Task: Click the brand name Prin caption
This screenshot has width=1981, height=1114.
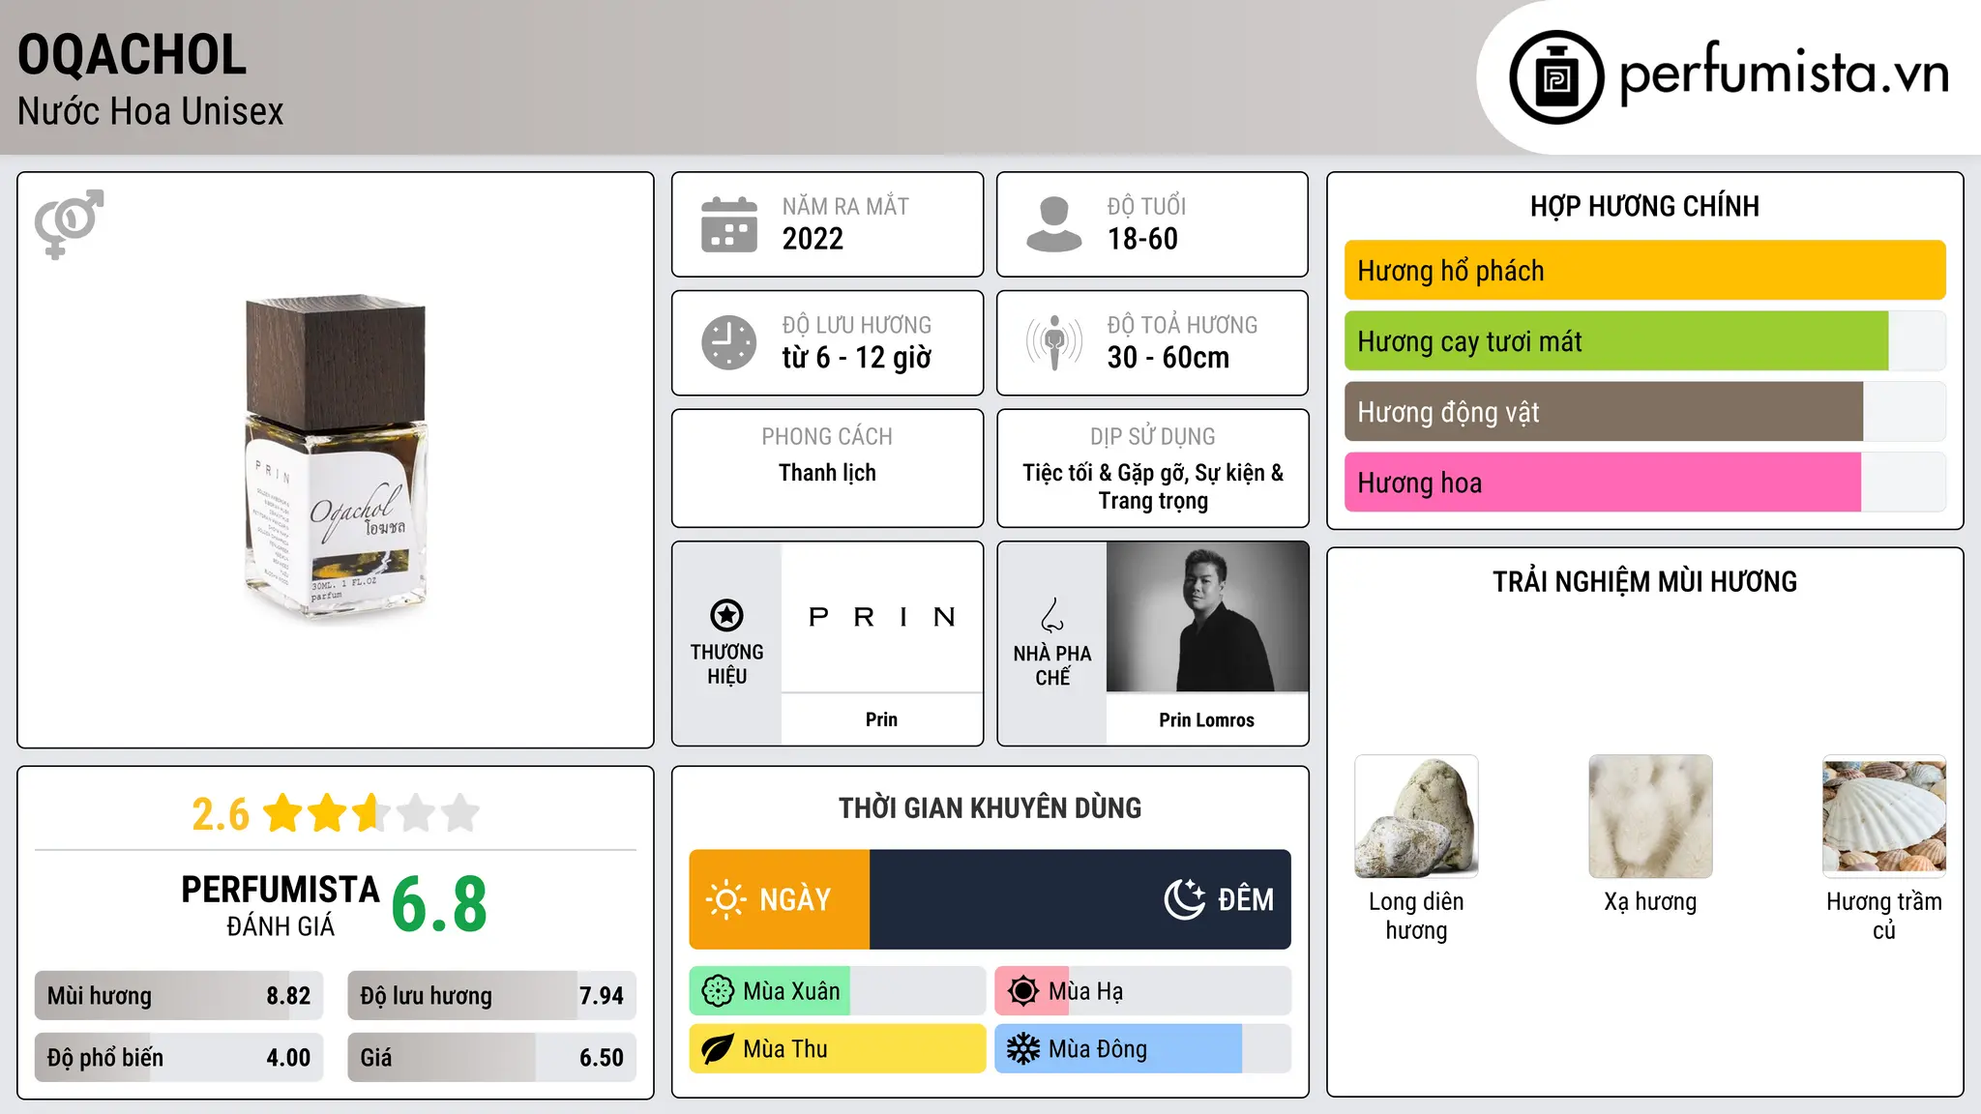Action: point(881,719)
